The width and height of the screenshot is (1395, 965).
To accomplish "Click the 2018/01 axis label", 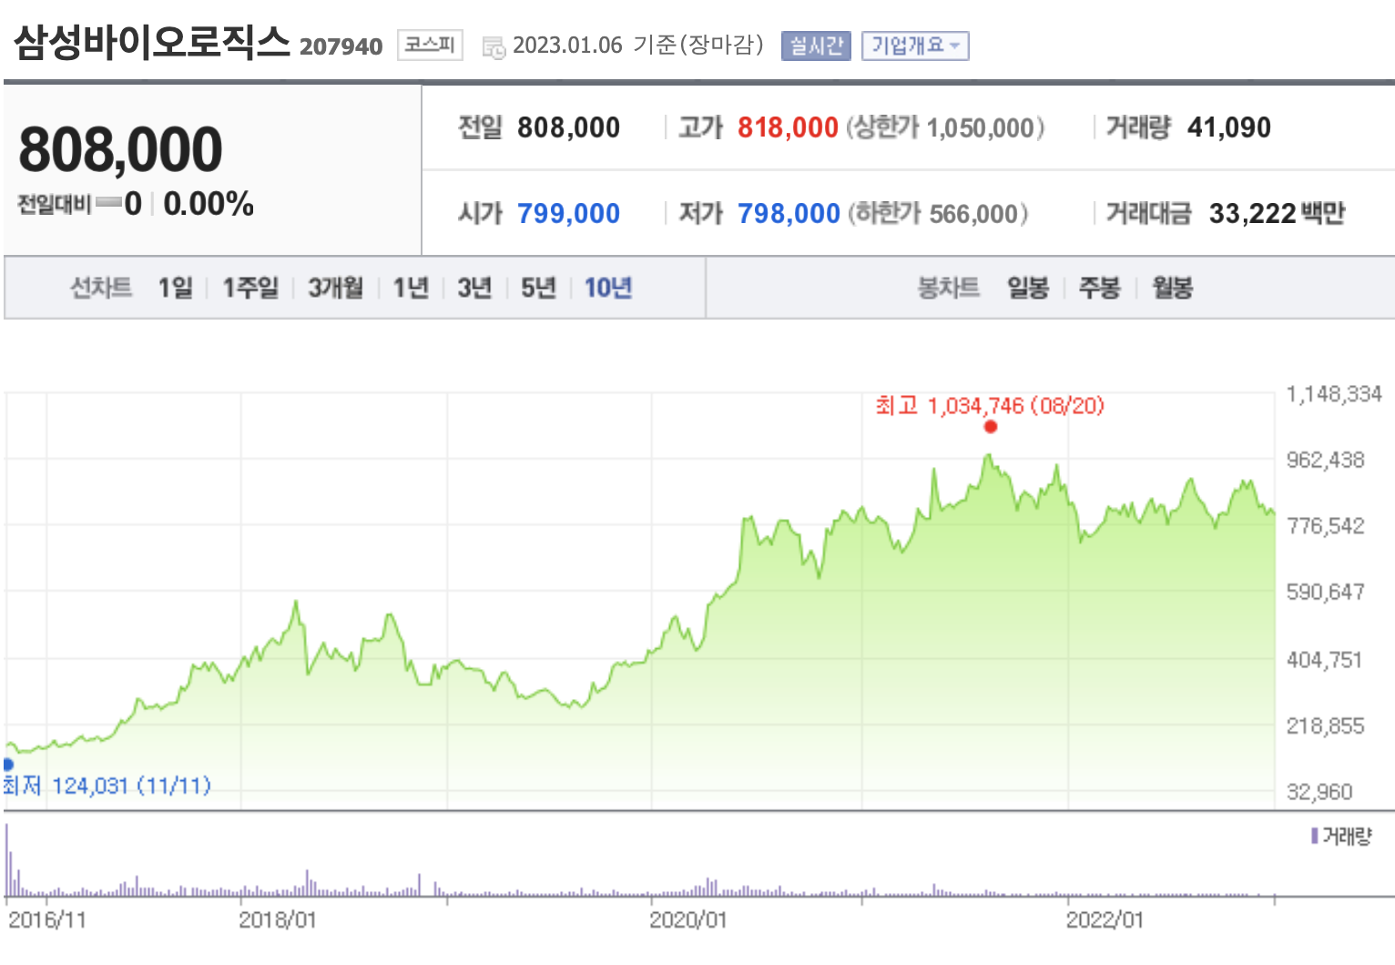I will (278, 919).
